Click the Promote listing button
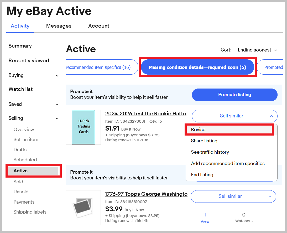This screenshot has width=287, height=233. tap(235, 95)
